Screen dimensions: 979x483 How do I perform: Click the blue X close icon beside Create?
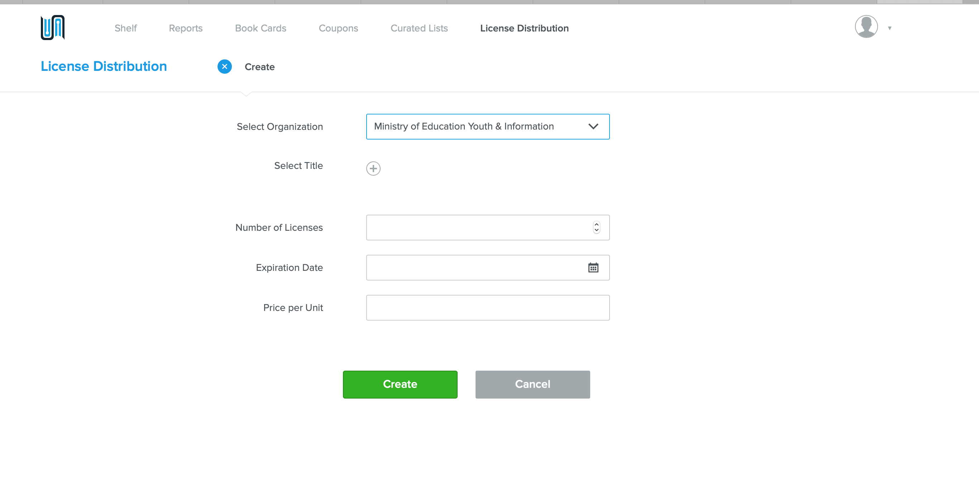[225, 67]
